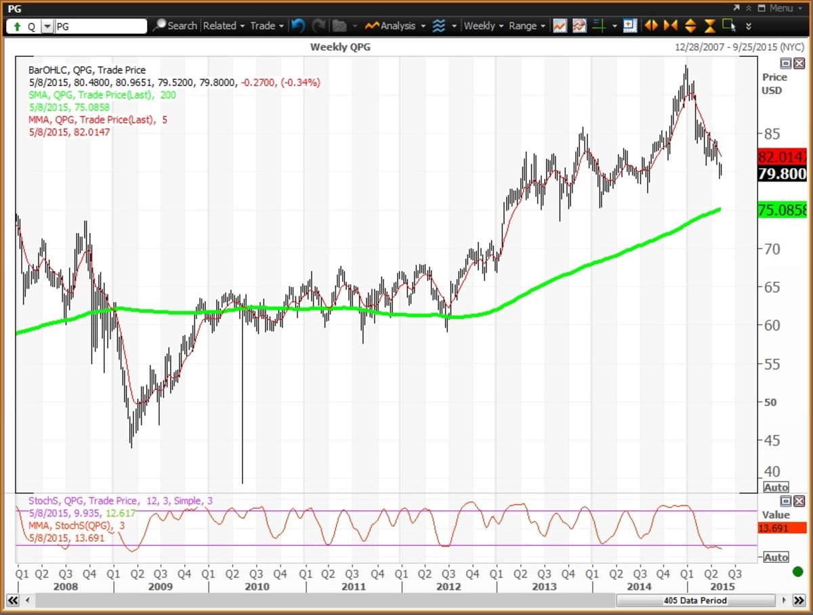The image size is (813, 615).
Task: Toggle Auto scale on the price axis
Action: pyautogui.click(x=776, y=487)
